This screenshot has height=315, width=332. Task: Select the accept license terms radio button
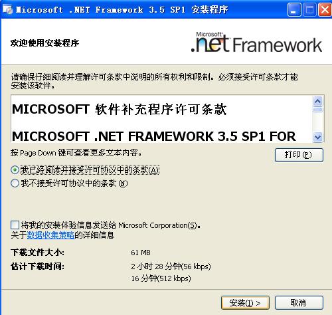15,170
